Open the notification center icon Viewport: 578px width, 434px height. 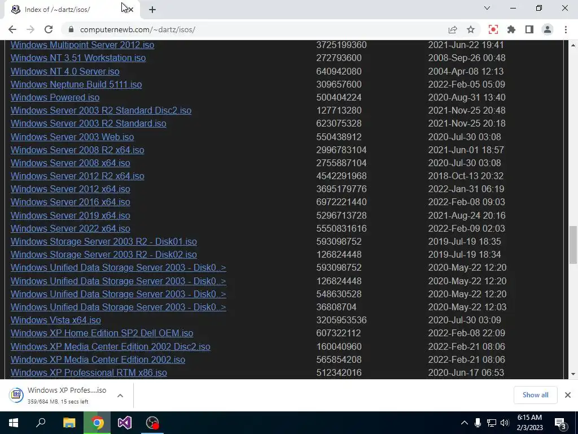pyautogui.click(x=561, y=423)
